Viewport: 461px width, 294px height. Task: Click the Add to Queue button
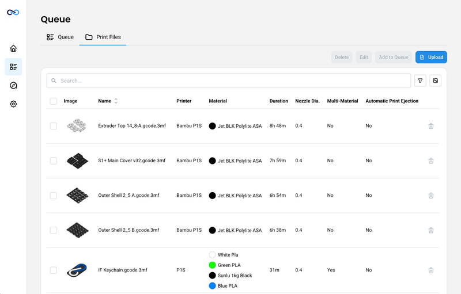(x=393, y=57)
